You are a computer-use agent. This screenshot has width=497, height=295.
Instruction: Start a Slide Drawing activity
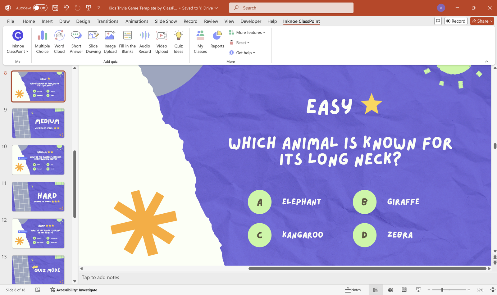[93, 41]
